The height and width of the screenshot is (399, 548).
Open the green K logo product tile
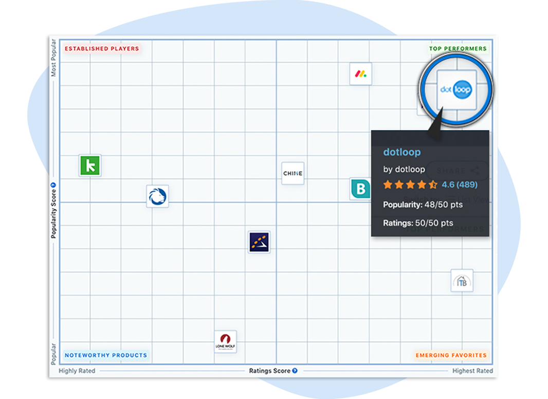pos(90,166)
